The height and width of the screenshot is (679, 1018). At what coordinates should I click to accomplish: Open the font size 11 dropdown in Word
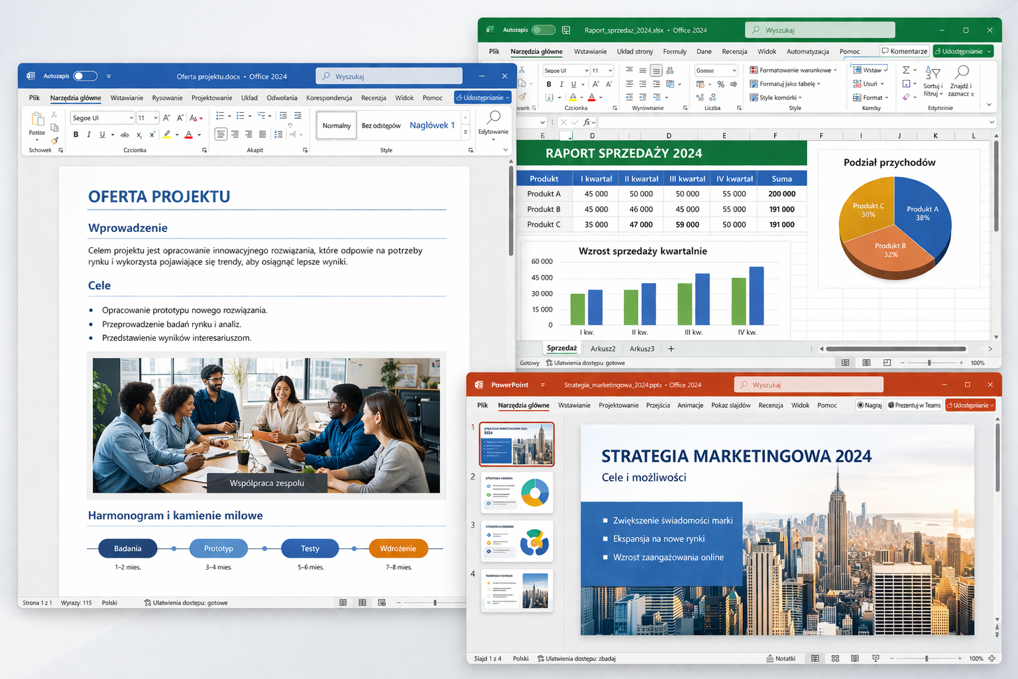(156, 118)
